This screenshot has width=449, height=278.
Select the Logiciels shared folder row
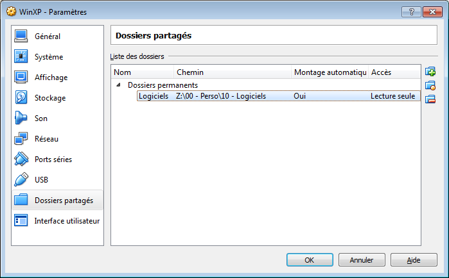[154, 96]
